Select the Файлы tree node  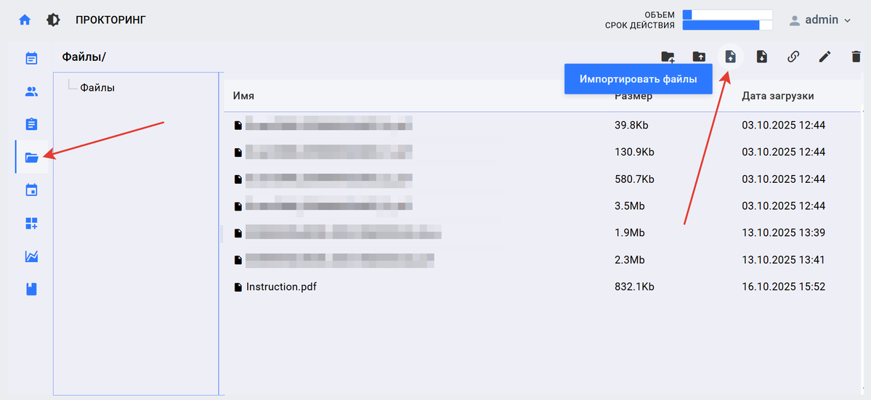[x=97, y=88]
